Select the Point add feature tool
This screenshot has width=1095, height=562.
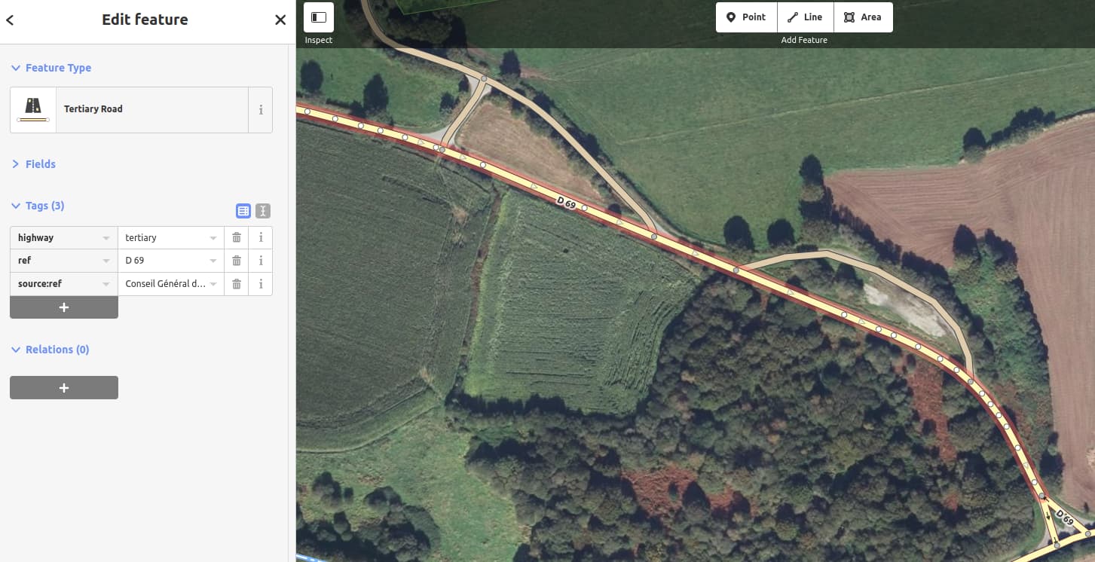click(x=746, y=17)
